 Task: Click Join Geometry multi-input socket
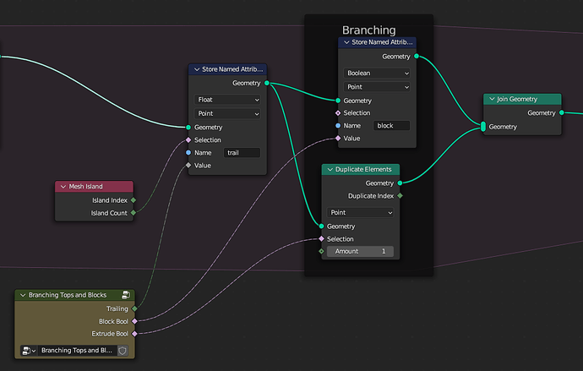click(x=483, y=127)
